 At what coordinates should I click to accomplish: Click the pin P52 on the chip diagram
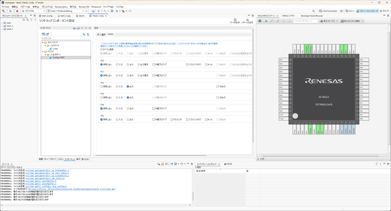[346, 49]
